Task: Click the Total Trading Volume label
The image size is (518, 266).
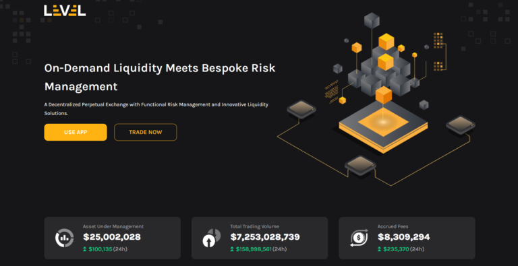Action: coord(255,227)
